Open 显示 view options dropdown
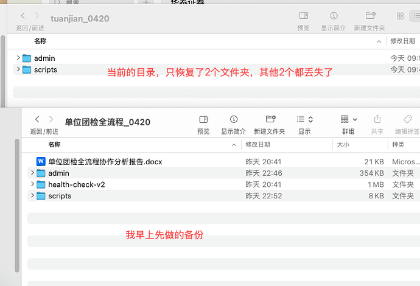The height and width of the screenshot is (286, 420). click(304, 119)
